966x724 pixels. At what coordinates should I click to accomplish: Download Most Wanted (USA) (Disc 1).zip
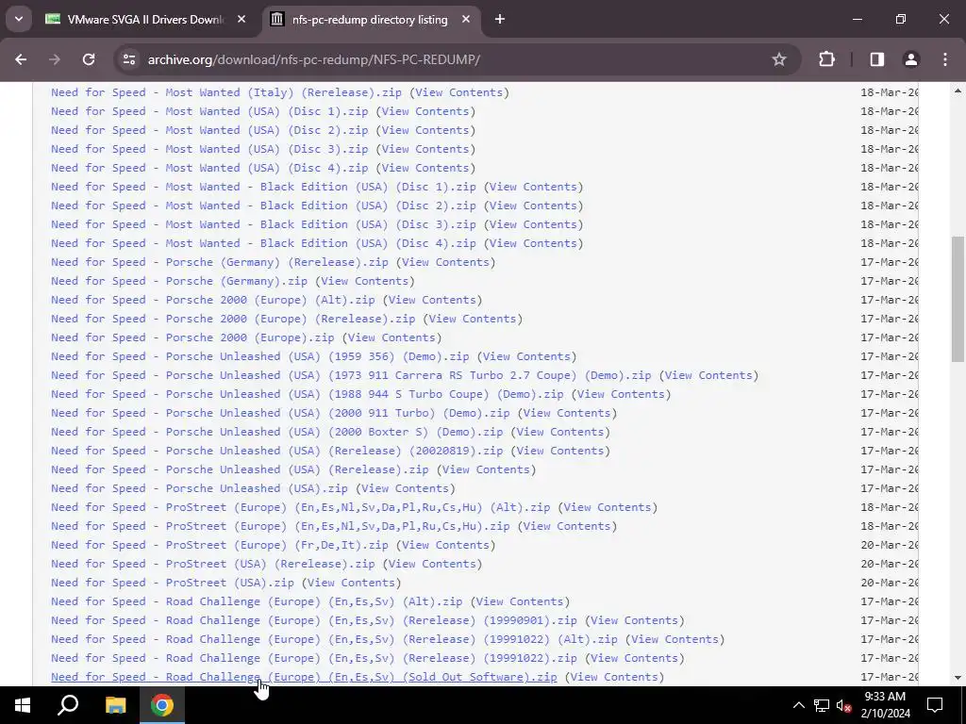pos(209,111)
